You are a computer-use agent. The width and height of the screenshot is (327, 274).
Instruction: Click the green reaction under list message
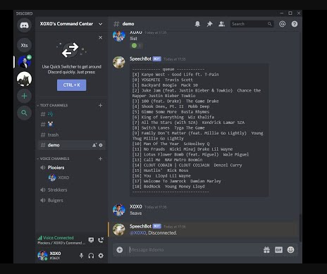click(136, 46)
